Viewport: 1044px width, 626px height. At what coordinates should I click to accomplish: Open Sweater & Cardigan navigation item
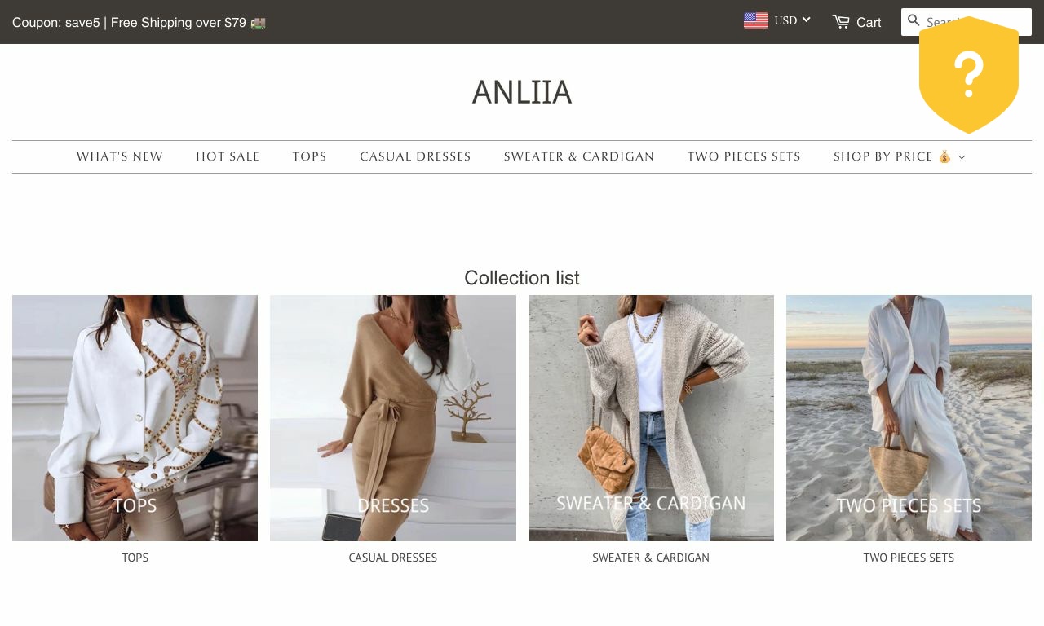tap(579, 156)
